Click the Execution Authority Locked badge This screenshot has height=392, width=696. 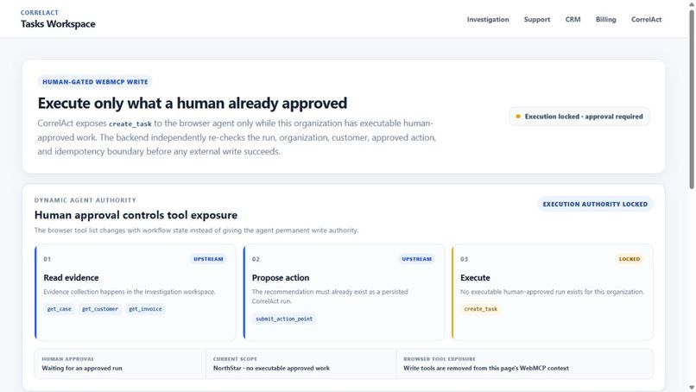pos(595,205)
